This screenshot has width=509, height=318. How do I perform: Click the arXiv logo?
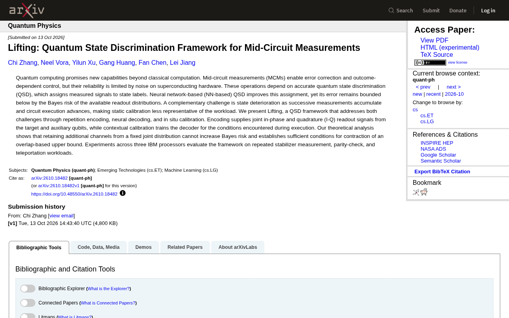[x=27, y=10]
